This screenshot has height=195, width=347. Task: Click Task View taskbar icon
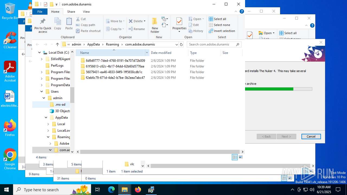98,190
